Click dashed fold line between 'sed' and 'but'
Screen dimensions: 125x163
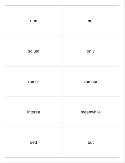62,142
